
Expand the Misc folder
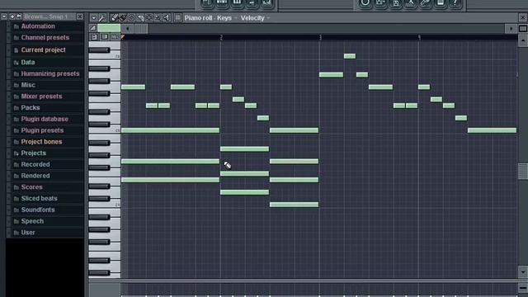coord(28,85)
